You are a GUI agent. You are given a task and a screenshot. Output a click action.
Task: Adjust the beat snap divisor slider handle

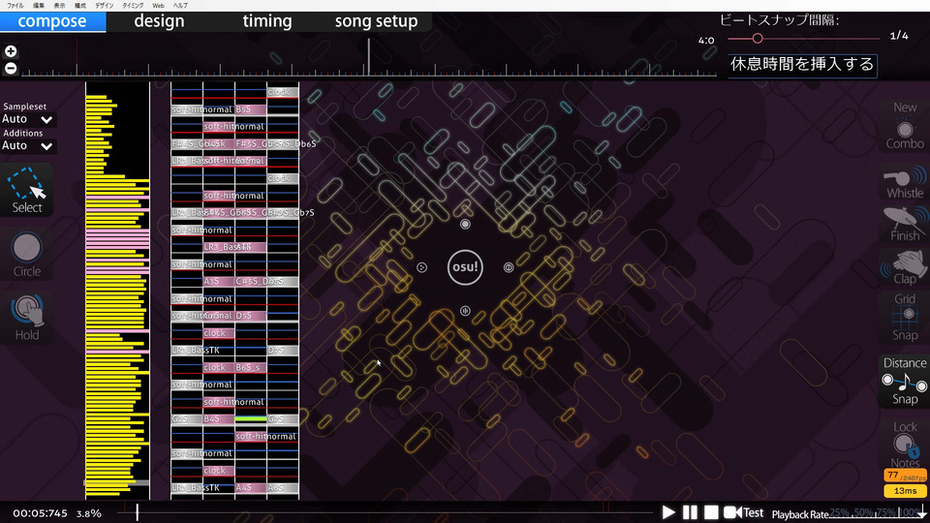(758, 39)
